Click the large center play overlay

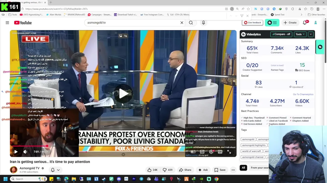pyautogui.click(x=123, y=94)
